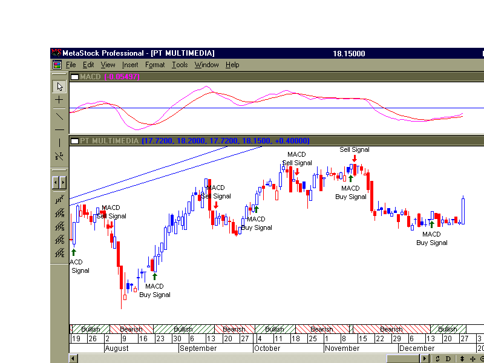This screenshot has height=363, width=484.
Task: Toggle the PT MULTIMEDIA pane title box
Action: (75, 140)
